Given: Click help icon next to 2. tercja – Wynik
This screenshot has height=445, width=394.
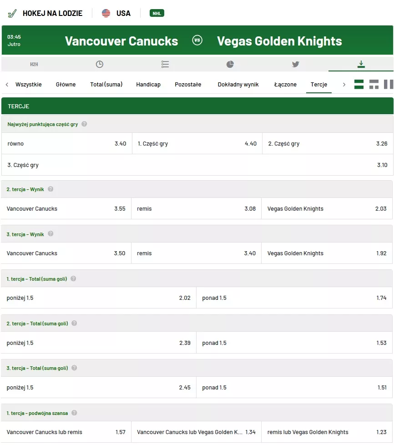Looking at the screenshot, I should point(51,189).
